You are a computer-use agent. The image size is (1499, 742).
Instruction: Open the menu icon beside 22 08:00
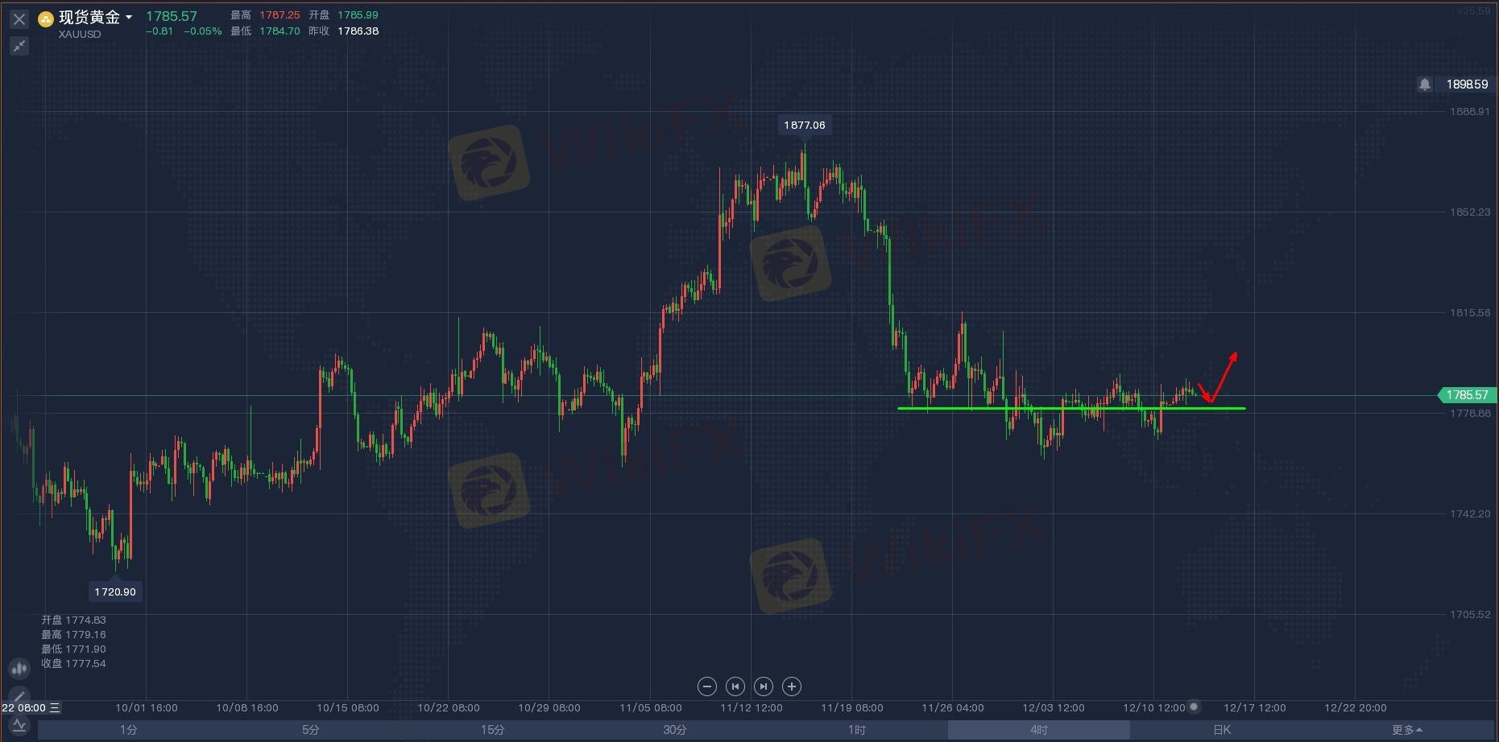tap(55, 708)
